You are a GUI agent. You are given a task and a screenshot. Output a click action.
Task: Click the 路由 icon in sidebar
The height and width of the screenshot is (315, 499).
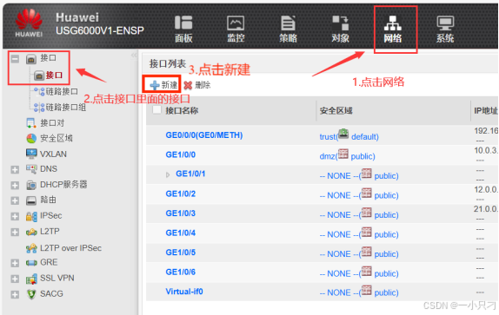coord(31,200)
